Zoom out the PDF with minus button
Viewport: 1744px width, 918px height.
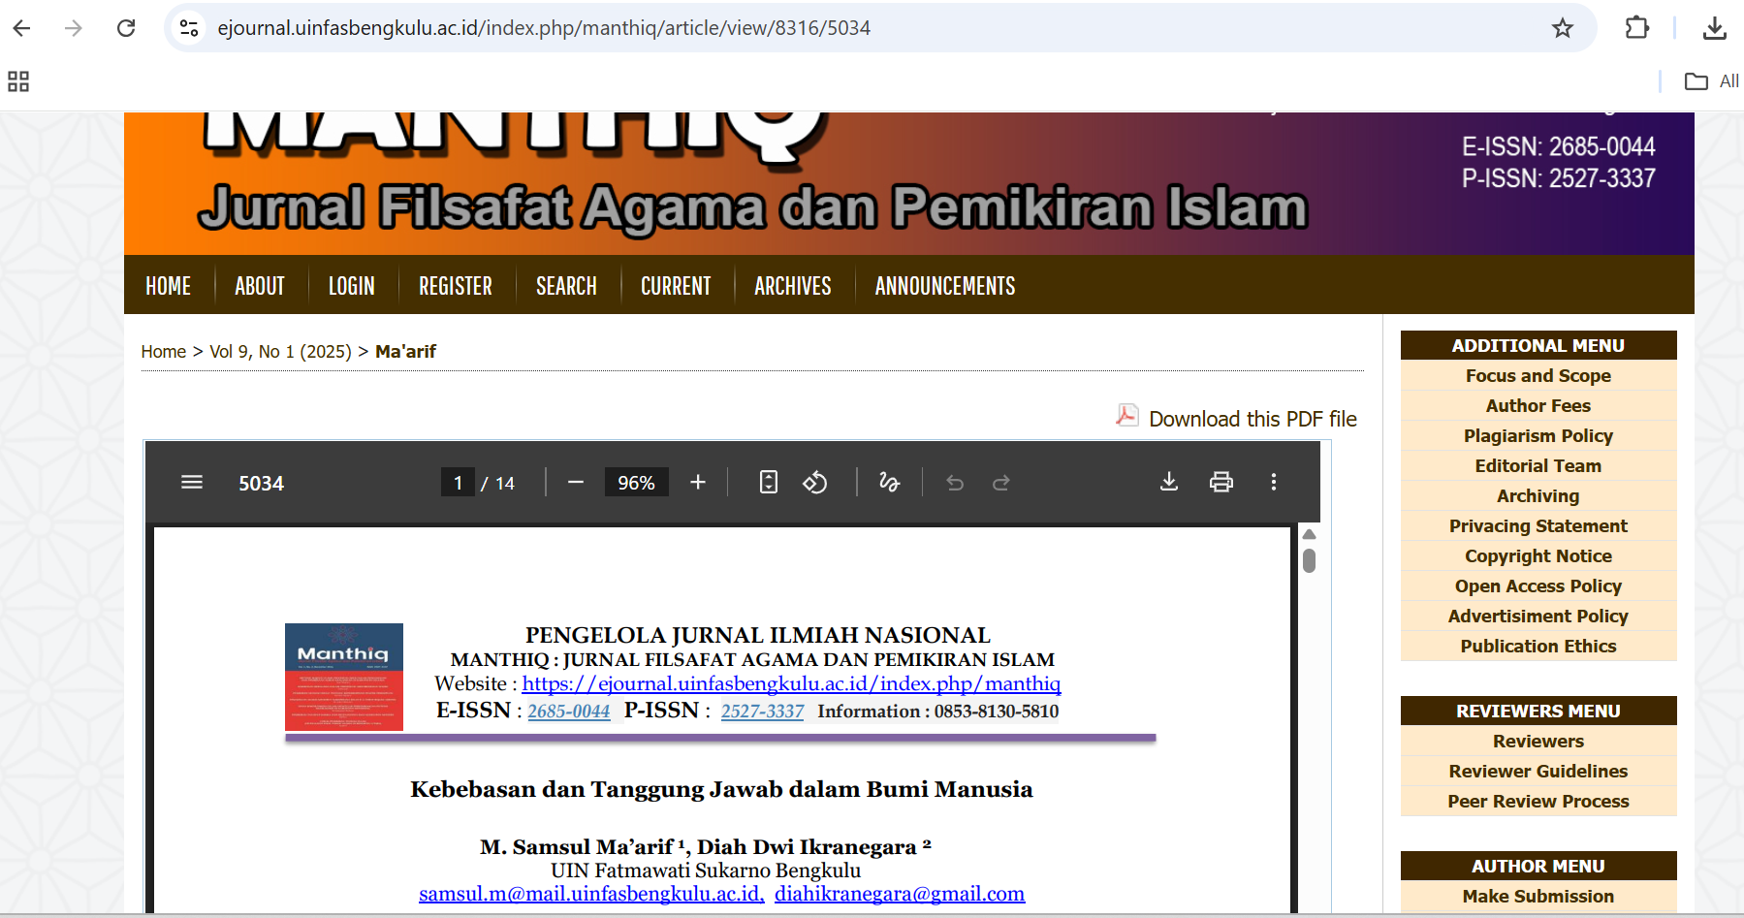[x=576, y=483]
